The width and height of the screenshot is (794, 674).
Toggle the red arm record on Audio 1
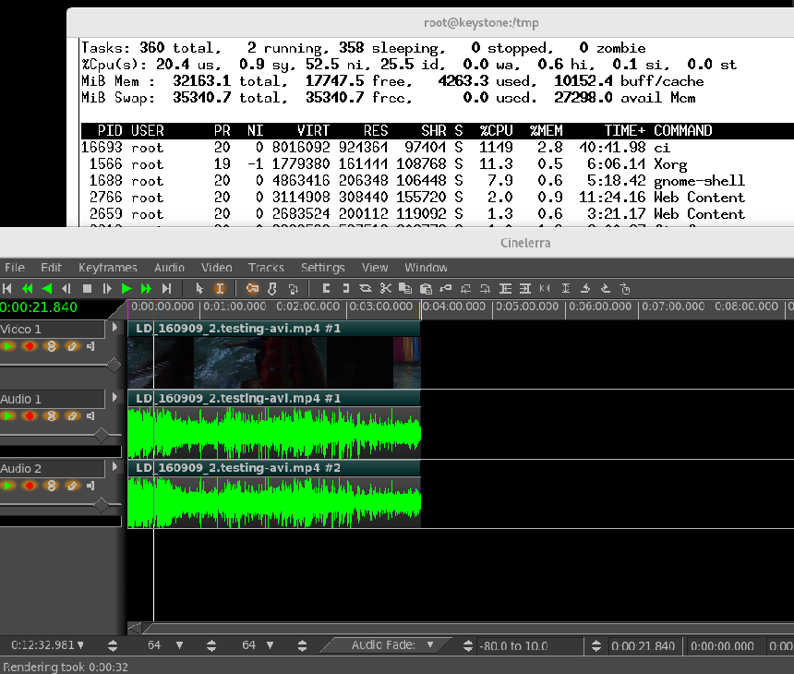(30, 416)
